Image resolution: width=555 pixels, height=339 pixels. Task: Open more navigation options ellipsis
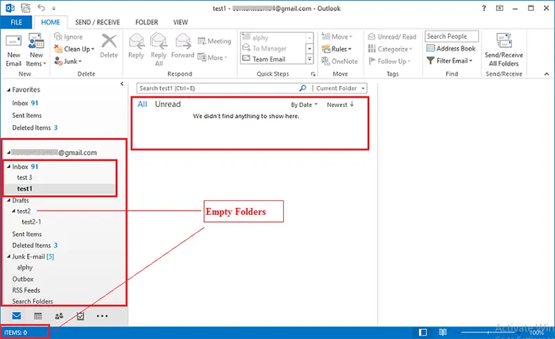point(102,316)
